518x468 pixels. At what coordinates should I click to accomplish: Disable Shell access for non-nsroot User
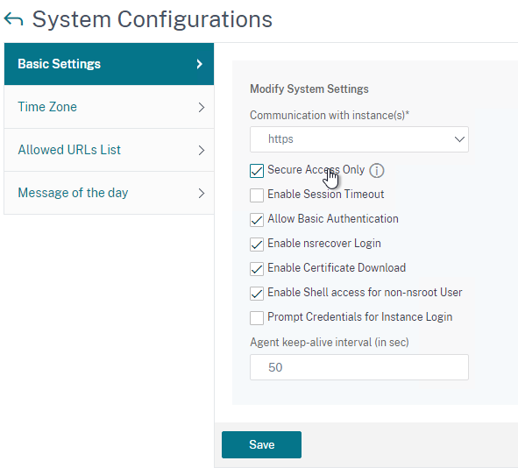(257, 294)
